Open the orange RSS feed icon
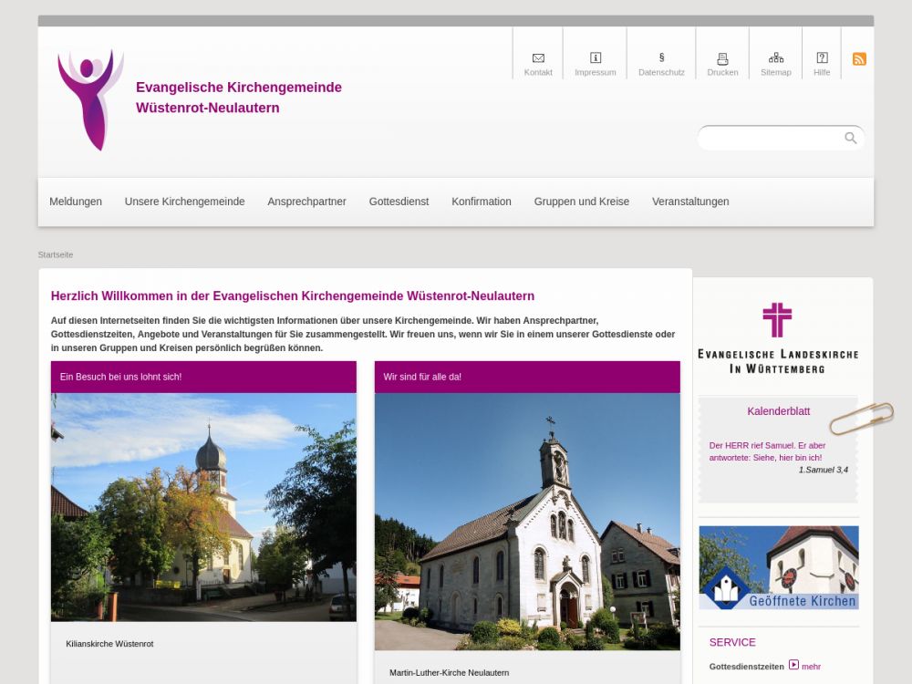The height and width of the screenshot is (684, 912). point(859,59)
